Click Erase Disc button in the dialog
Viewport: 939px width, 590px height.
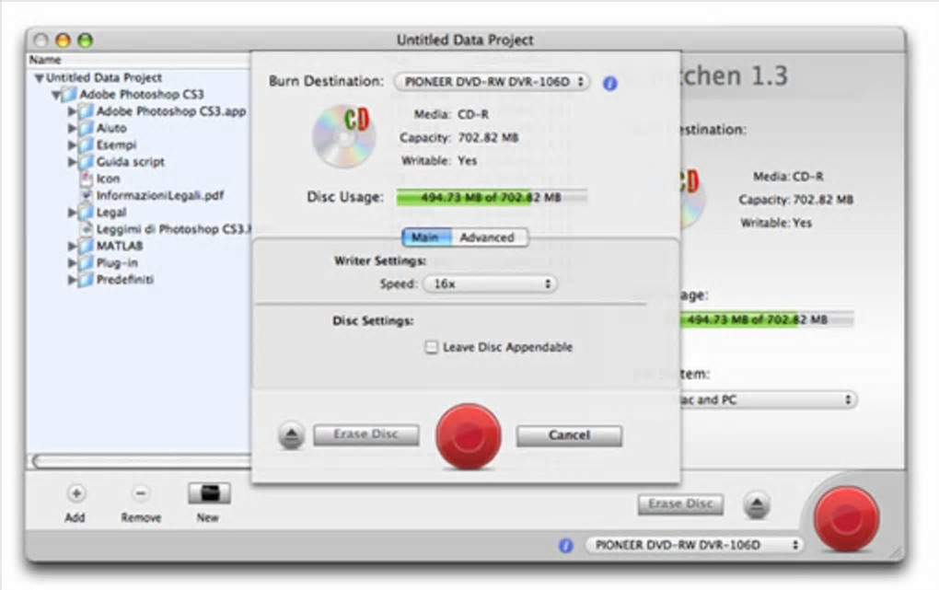[x=365, y=434]
